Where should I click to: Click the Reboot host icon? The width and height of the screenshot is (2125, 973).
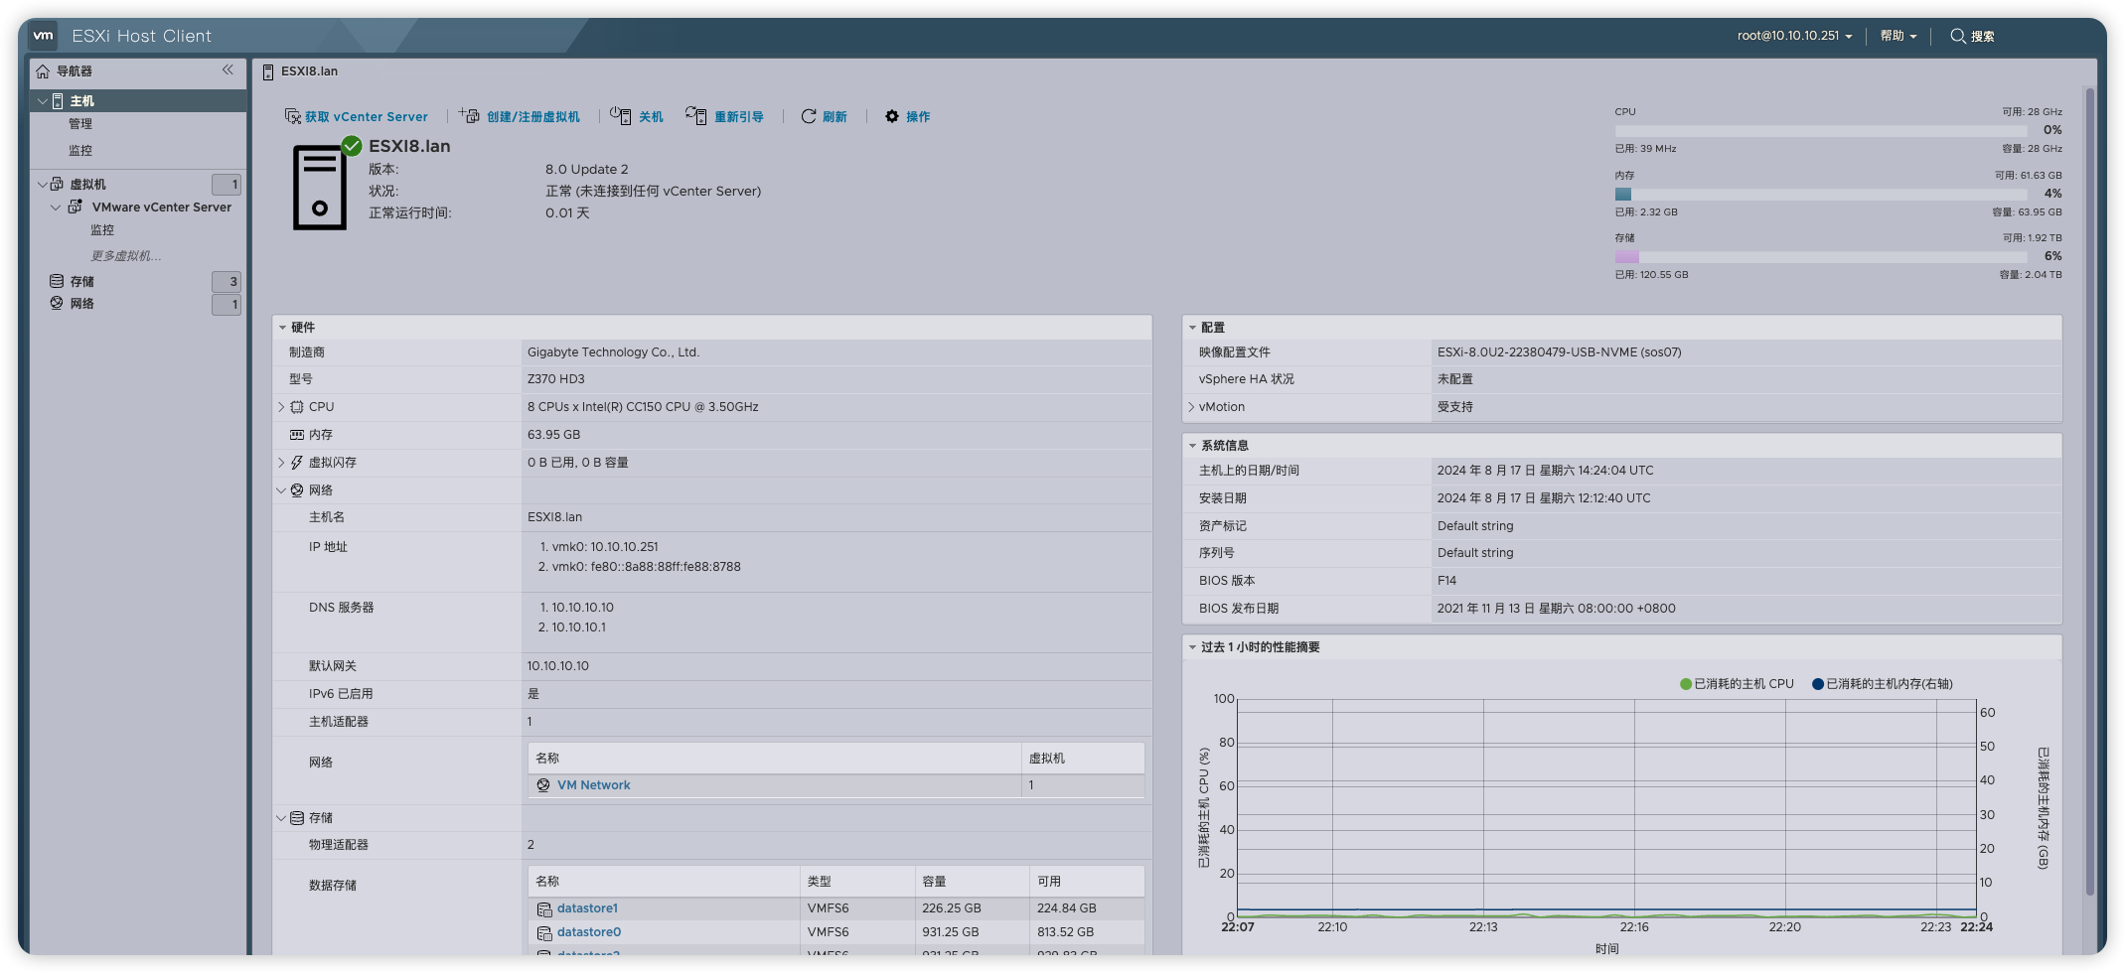coord(696,115)
